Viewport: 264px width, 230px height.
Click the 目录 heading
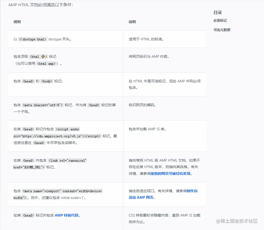click(x=217, y=12)
